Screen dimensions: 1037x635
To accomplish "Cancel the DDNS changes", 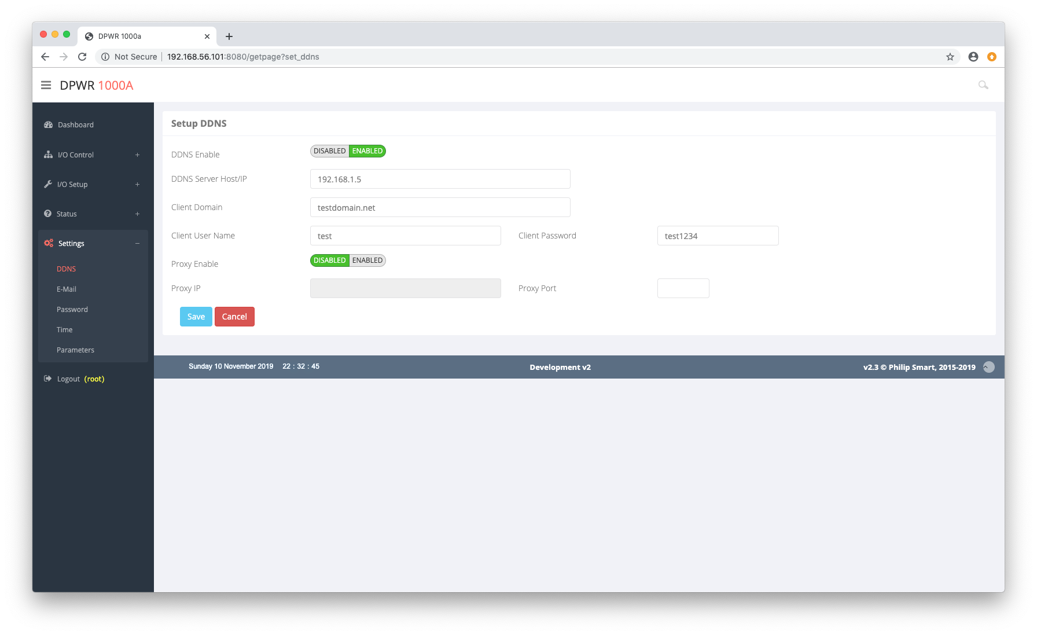I will (234, 317).
